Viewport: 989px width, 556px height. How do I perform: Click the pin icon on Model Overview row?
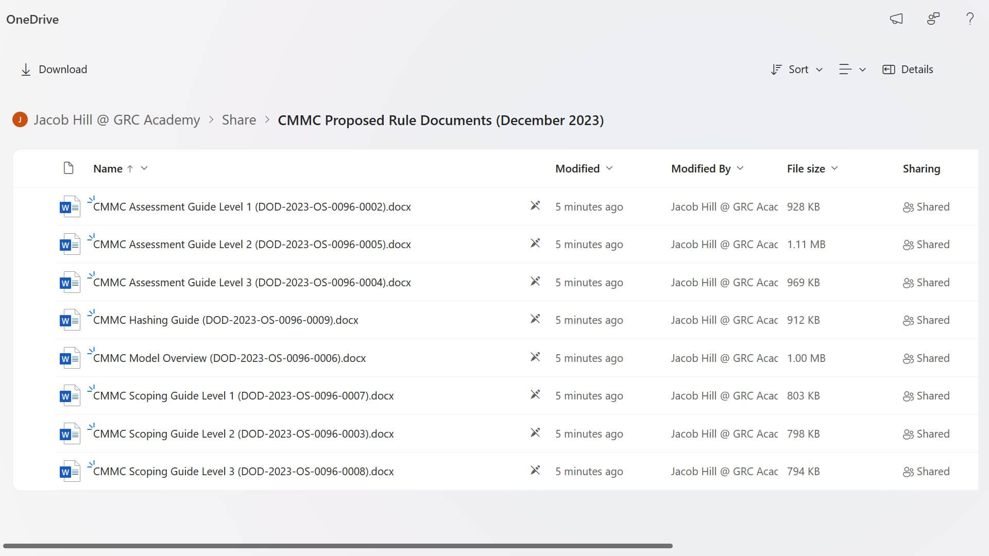pos(535,357)
